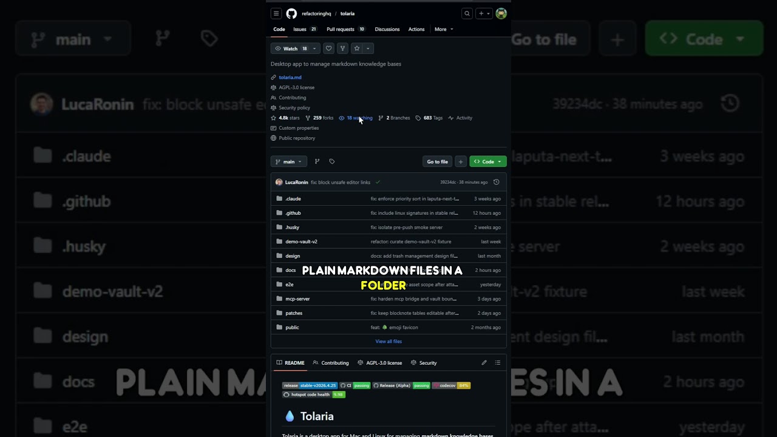777x437 pixels.
Task: Open the hamburger navigation menu
Action: (276, 13)
